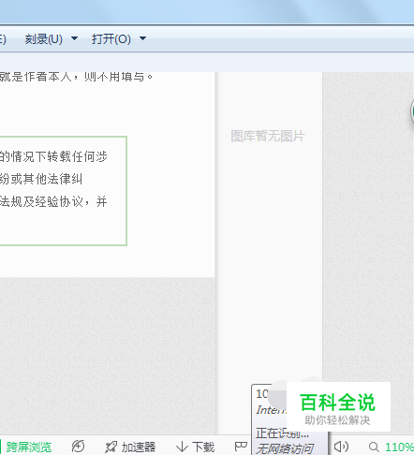Expand the 打开(O) dropdown arrow

tap(142, 38)
